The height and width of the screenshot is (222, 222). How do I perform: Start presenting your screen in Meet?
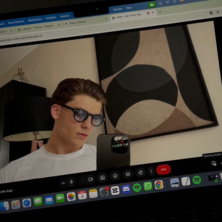pyautogui.click(x=102, y=178)
